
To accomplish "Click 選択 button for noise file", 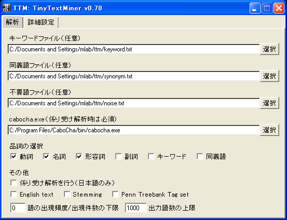I will pos(269,103).
